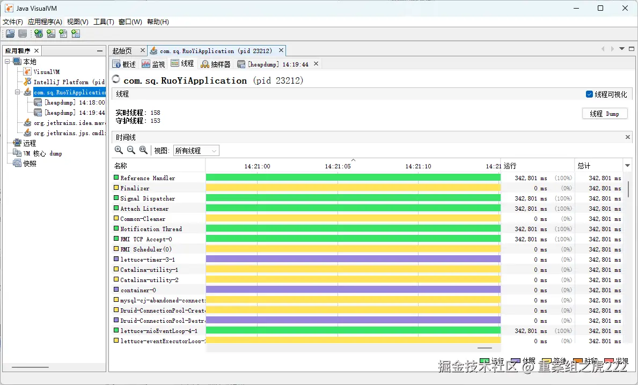Open the 应用程序(A) menu

(x=45, y=21)
